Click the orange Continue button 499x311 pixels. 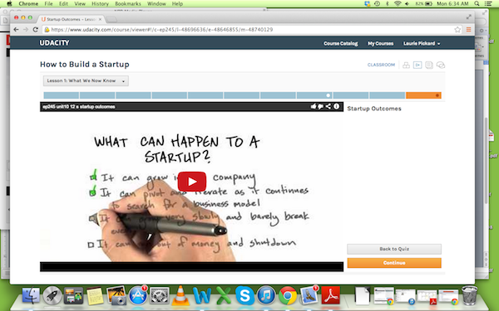pyautogui.click(x=394, y=263)
